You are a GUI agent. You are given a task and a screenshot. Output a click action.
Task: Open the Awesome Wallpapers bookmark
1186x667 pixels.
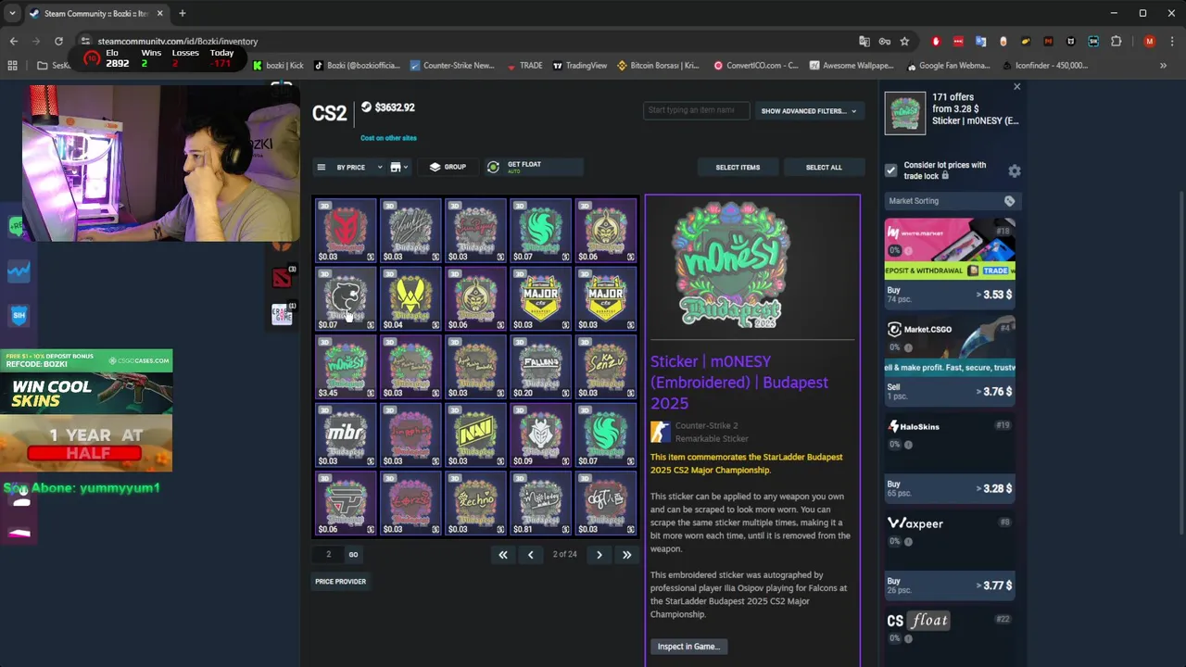852,66
